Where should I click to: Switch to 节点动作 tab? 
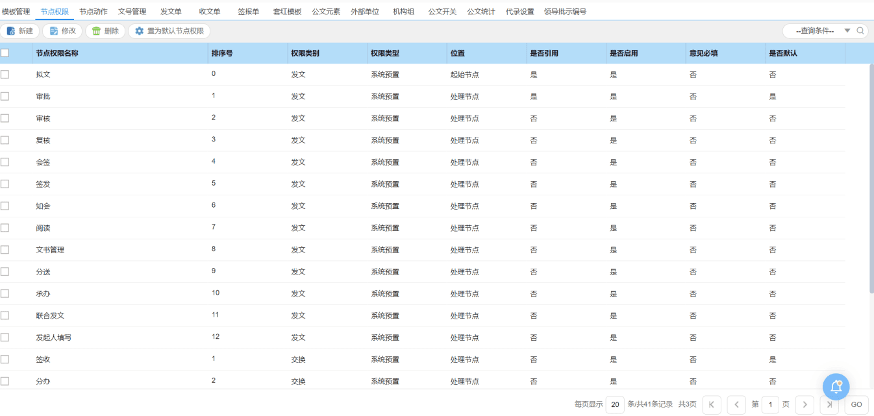coord(94,12)
